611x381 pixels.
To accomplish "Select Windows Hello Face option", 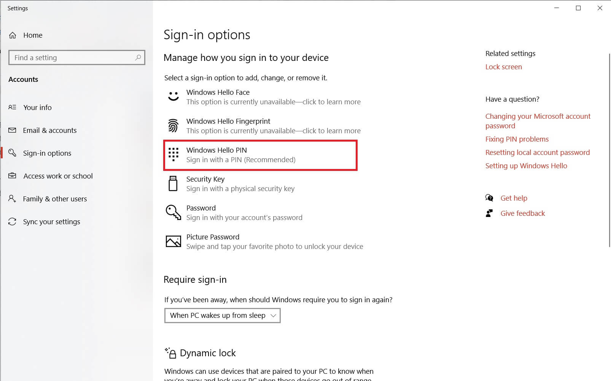I will click(x=264, y=97).
